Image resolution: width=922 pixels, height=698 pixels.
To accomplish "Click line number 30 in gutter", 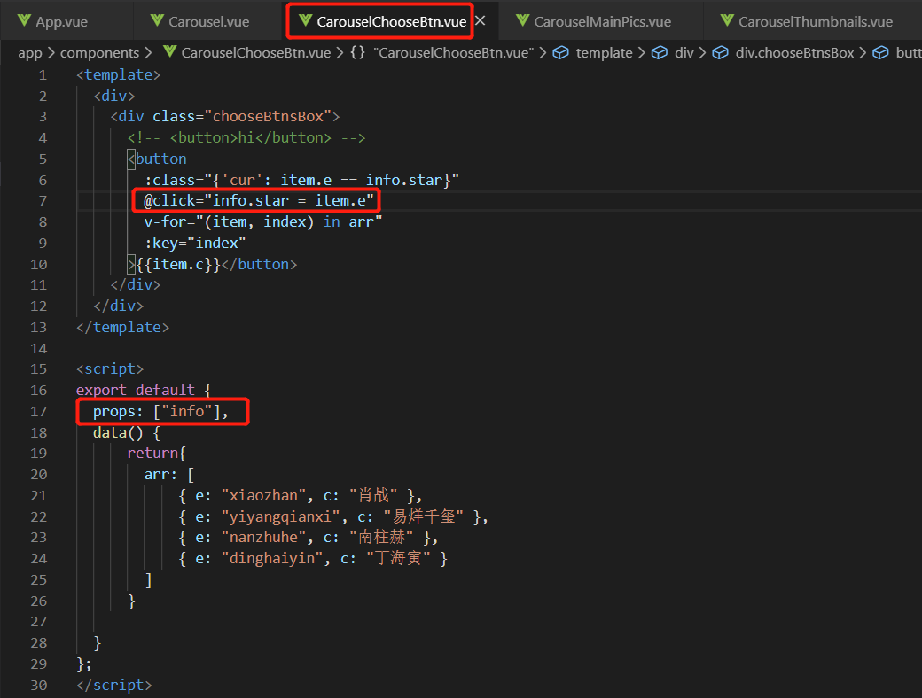I will tap(38, 685).
